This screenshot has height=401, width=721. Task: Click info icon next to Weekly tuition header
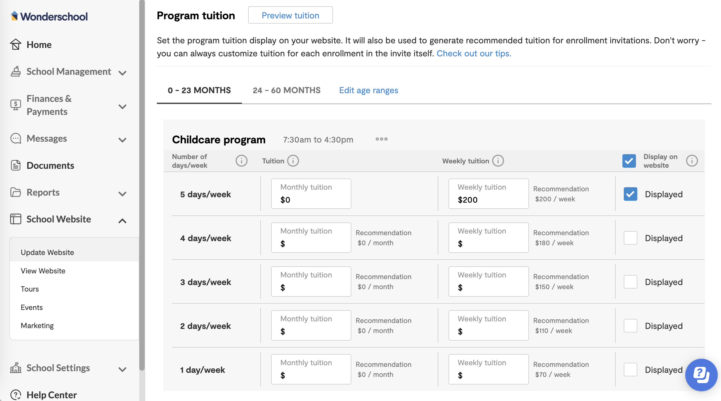click(498, 161)
